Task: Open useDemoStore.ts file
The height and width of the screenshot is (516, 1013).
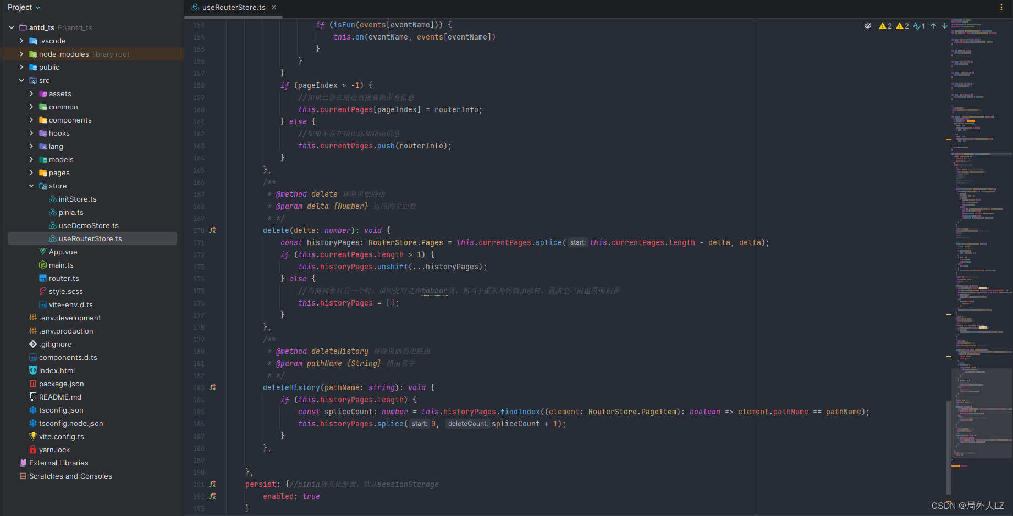Action: (x=89, y=225)
